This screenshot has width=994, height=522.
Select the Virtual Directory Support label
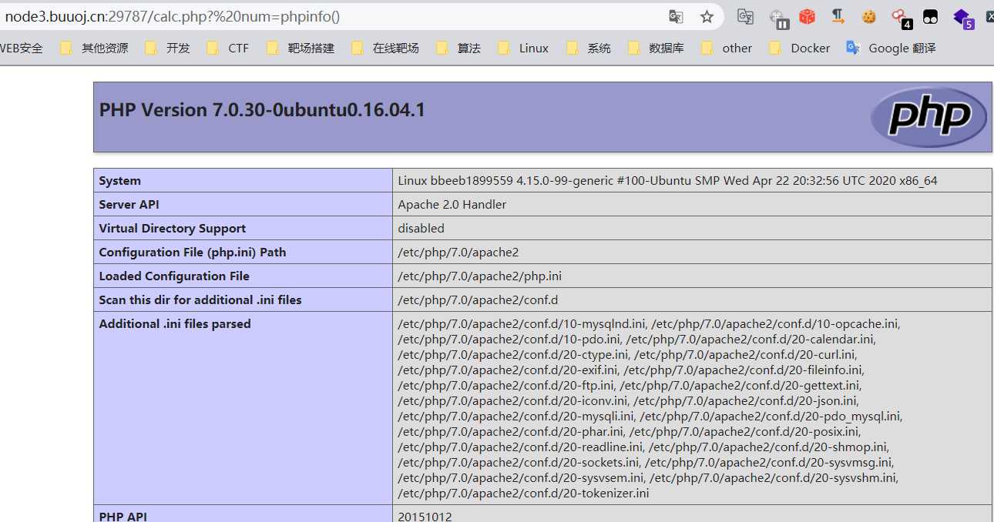[172, 229]
